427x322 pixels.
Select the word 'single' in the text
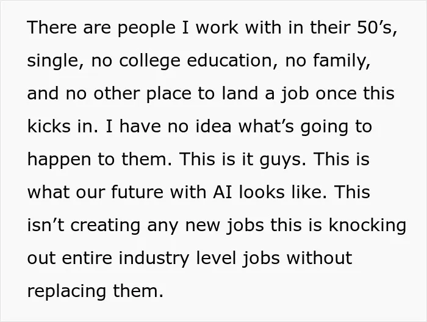coord(52,61)
